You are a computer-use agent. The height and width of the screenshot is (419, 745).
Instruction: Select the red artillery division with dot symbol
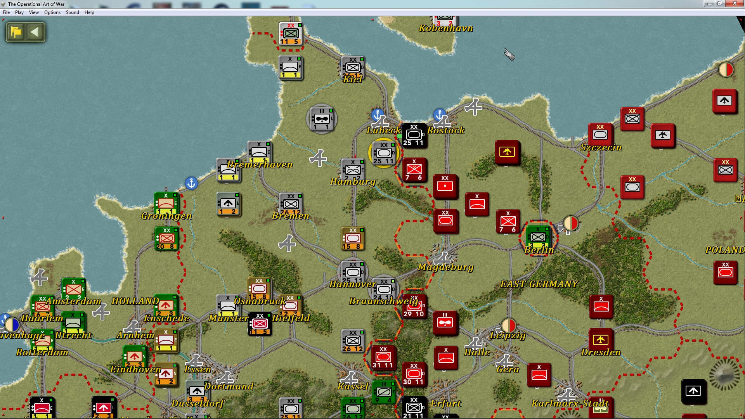[445, 186]
